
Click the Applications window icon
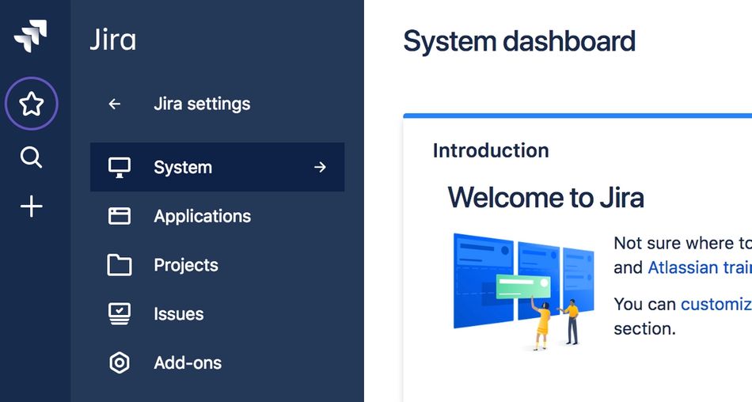click(119, 216)
